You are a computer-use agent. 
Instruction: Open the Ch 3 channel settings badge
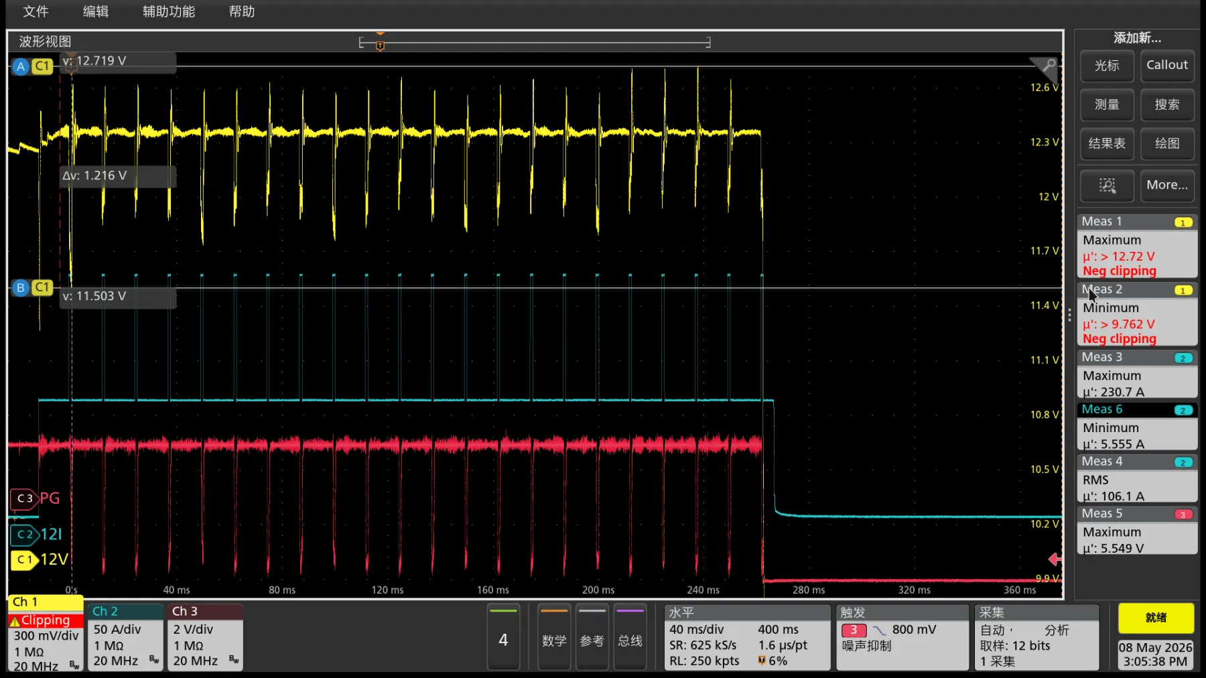click(x=205, y=636)
